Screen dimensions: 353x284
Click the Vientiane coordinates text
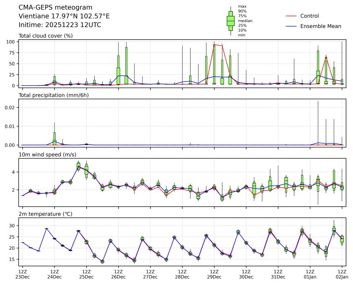pyautogui.click(x=64, y=16)
